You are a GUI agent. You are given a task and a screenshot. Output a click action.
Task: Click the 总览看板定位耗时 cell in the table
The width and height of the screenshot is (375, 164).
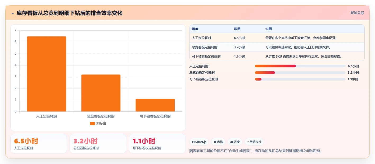coord(205,47)
